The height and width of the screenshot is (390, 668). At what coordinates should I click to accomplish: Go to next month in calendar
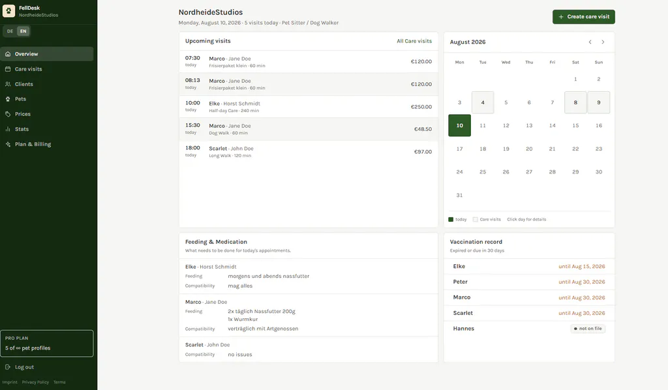pyautogui.click(x=603, y=42)
